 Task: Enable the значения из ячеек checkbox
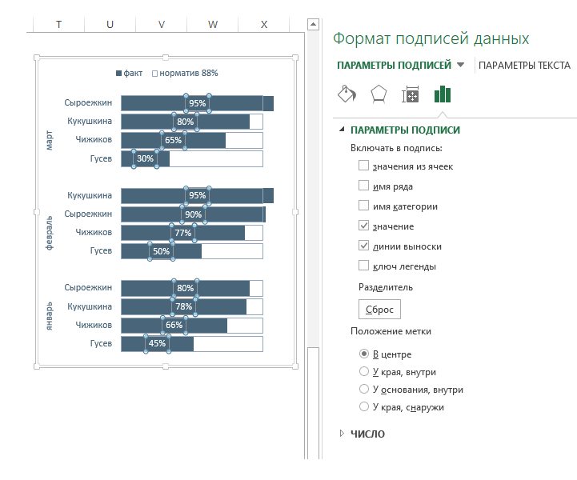[x=364, y=166]
